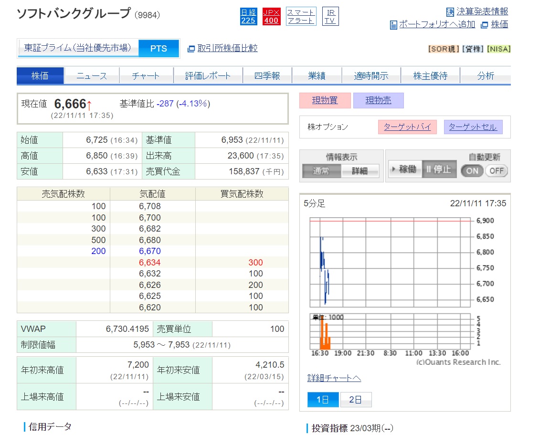Open the スマートアラート badge

301,17
